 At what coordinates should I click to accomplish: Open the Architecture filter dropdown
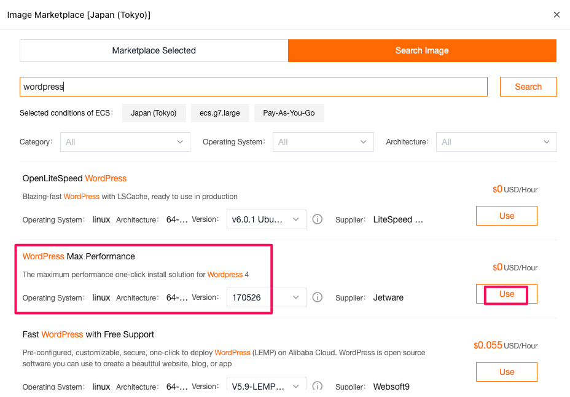pos(496,142)
